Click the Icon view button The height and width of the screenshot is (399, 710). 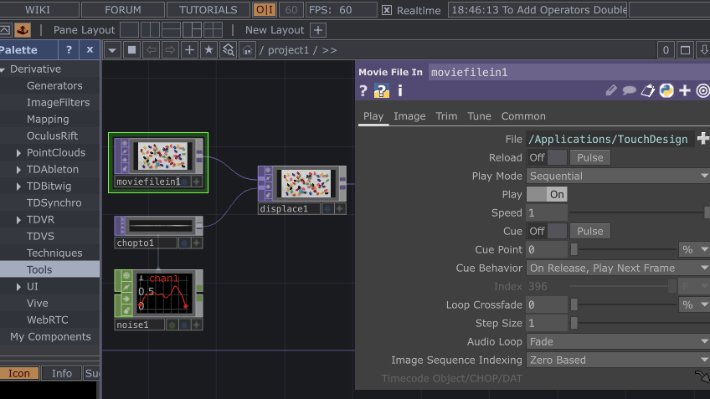pyautogui.click(x=19, y=373)
